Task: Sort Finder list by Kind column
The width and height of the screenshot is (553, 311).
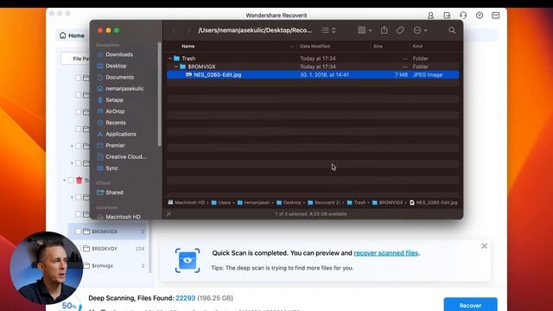Action: click(x=417, y=46)
